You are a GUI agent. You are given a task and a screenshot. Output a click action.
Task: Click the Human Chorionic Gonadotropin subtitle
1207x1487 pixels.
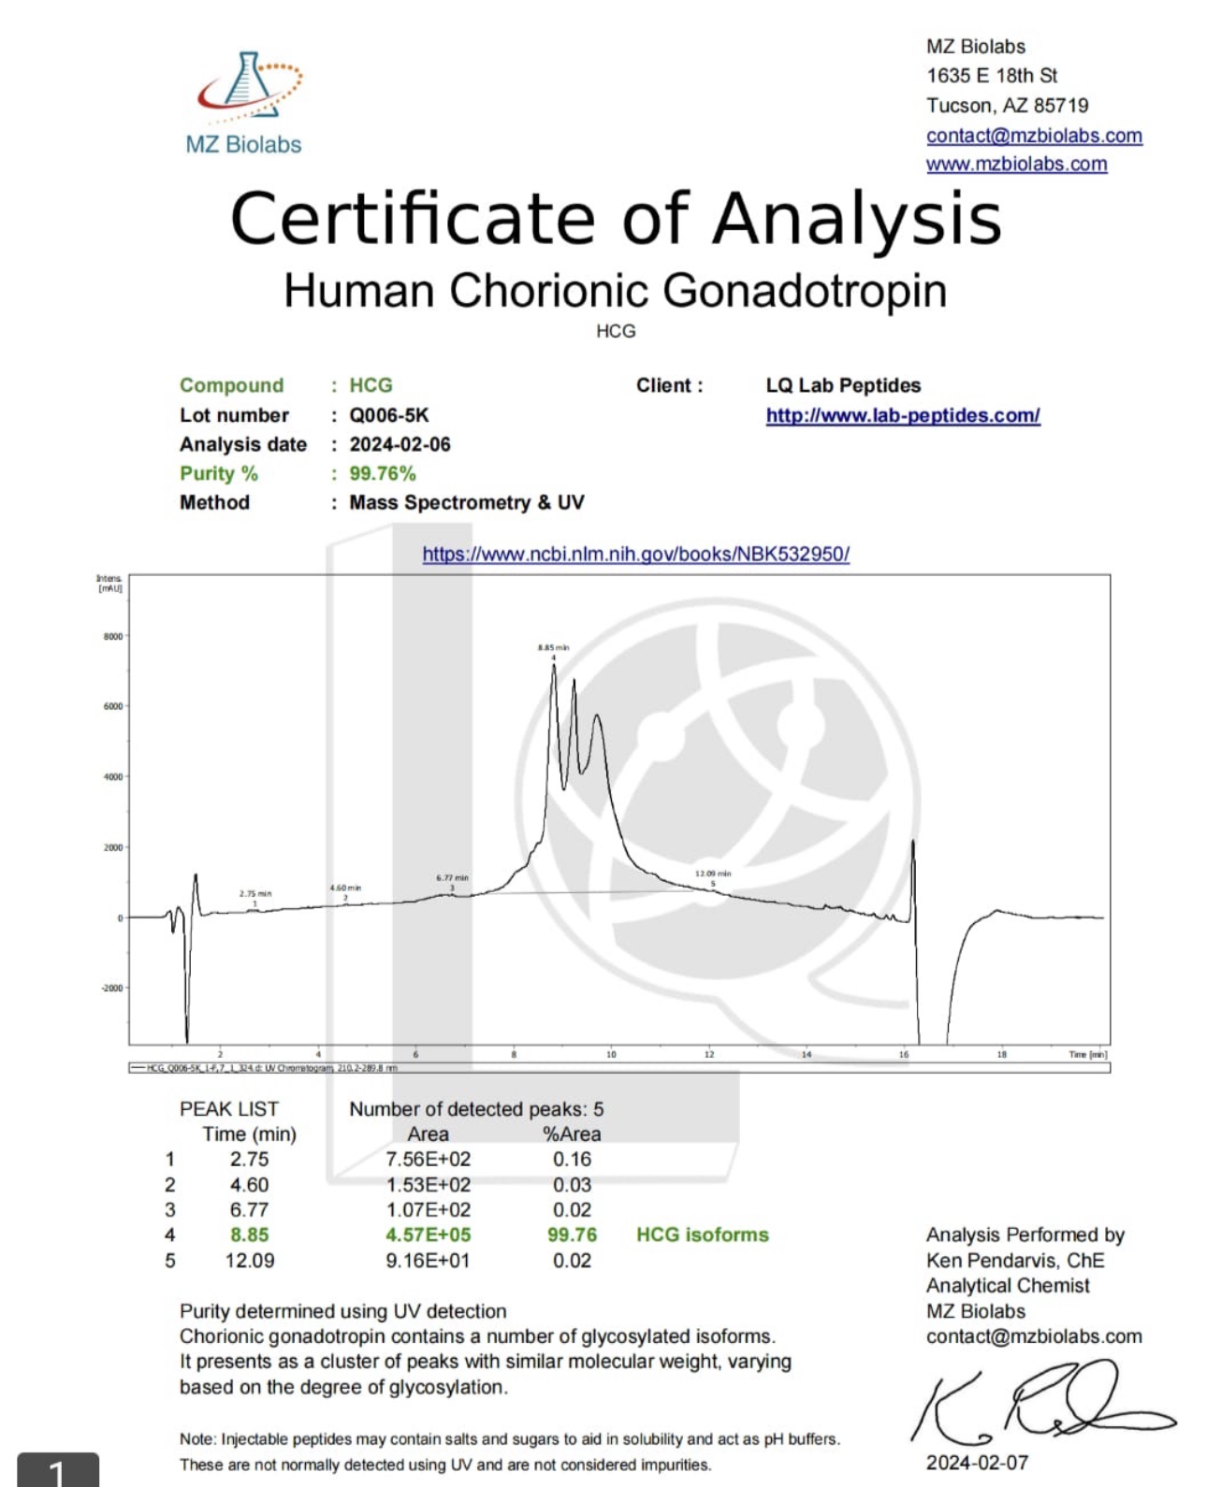point(615,291)
